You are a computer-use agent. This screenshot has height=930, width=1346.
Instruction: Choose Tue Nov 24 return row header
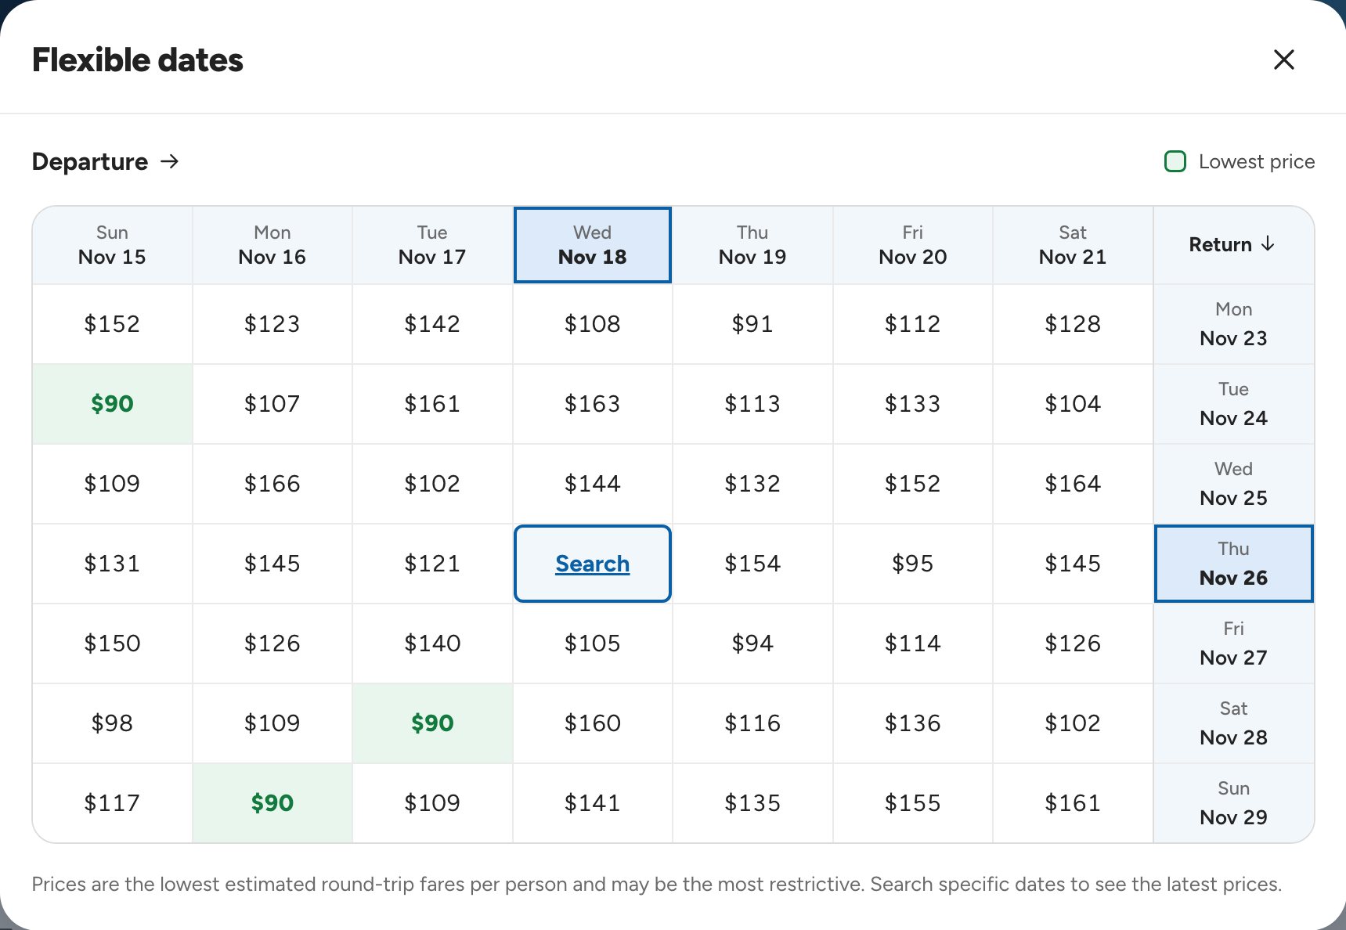coord(1234,404)
